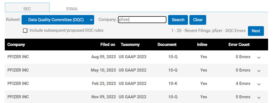Screen dimensions: 274x103
Task: Open the Ruleset dropdown menu
Action: (58, 20)
